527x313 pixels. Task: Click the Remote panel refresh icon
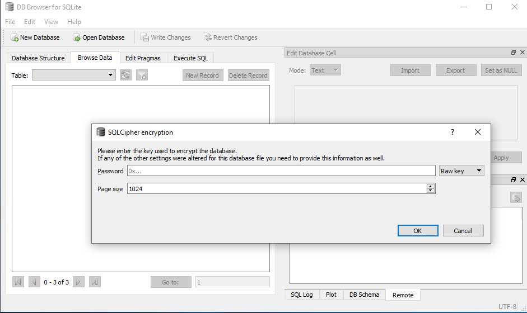(x=516, y=197)
